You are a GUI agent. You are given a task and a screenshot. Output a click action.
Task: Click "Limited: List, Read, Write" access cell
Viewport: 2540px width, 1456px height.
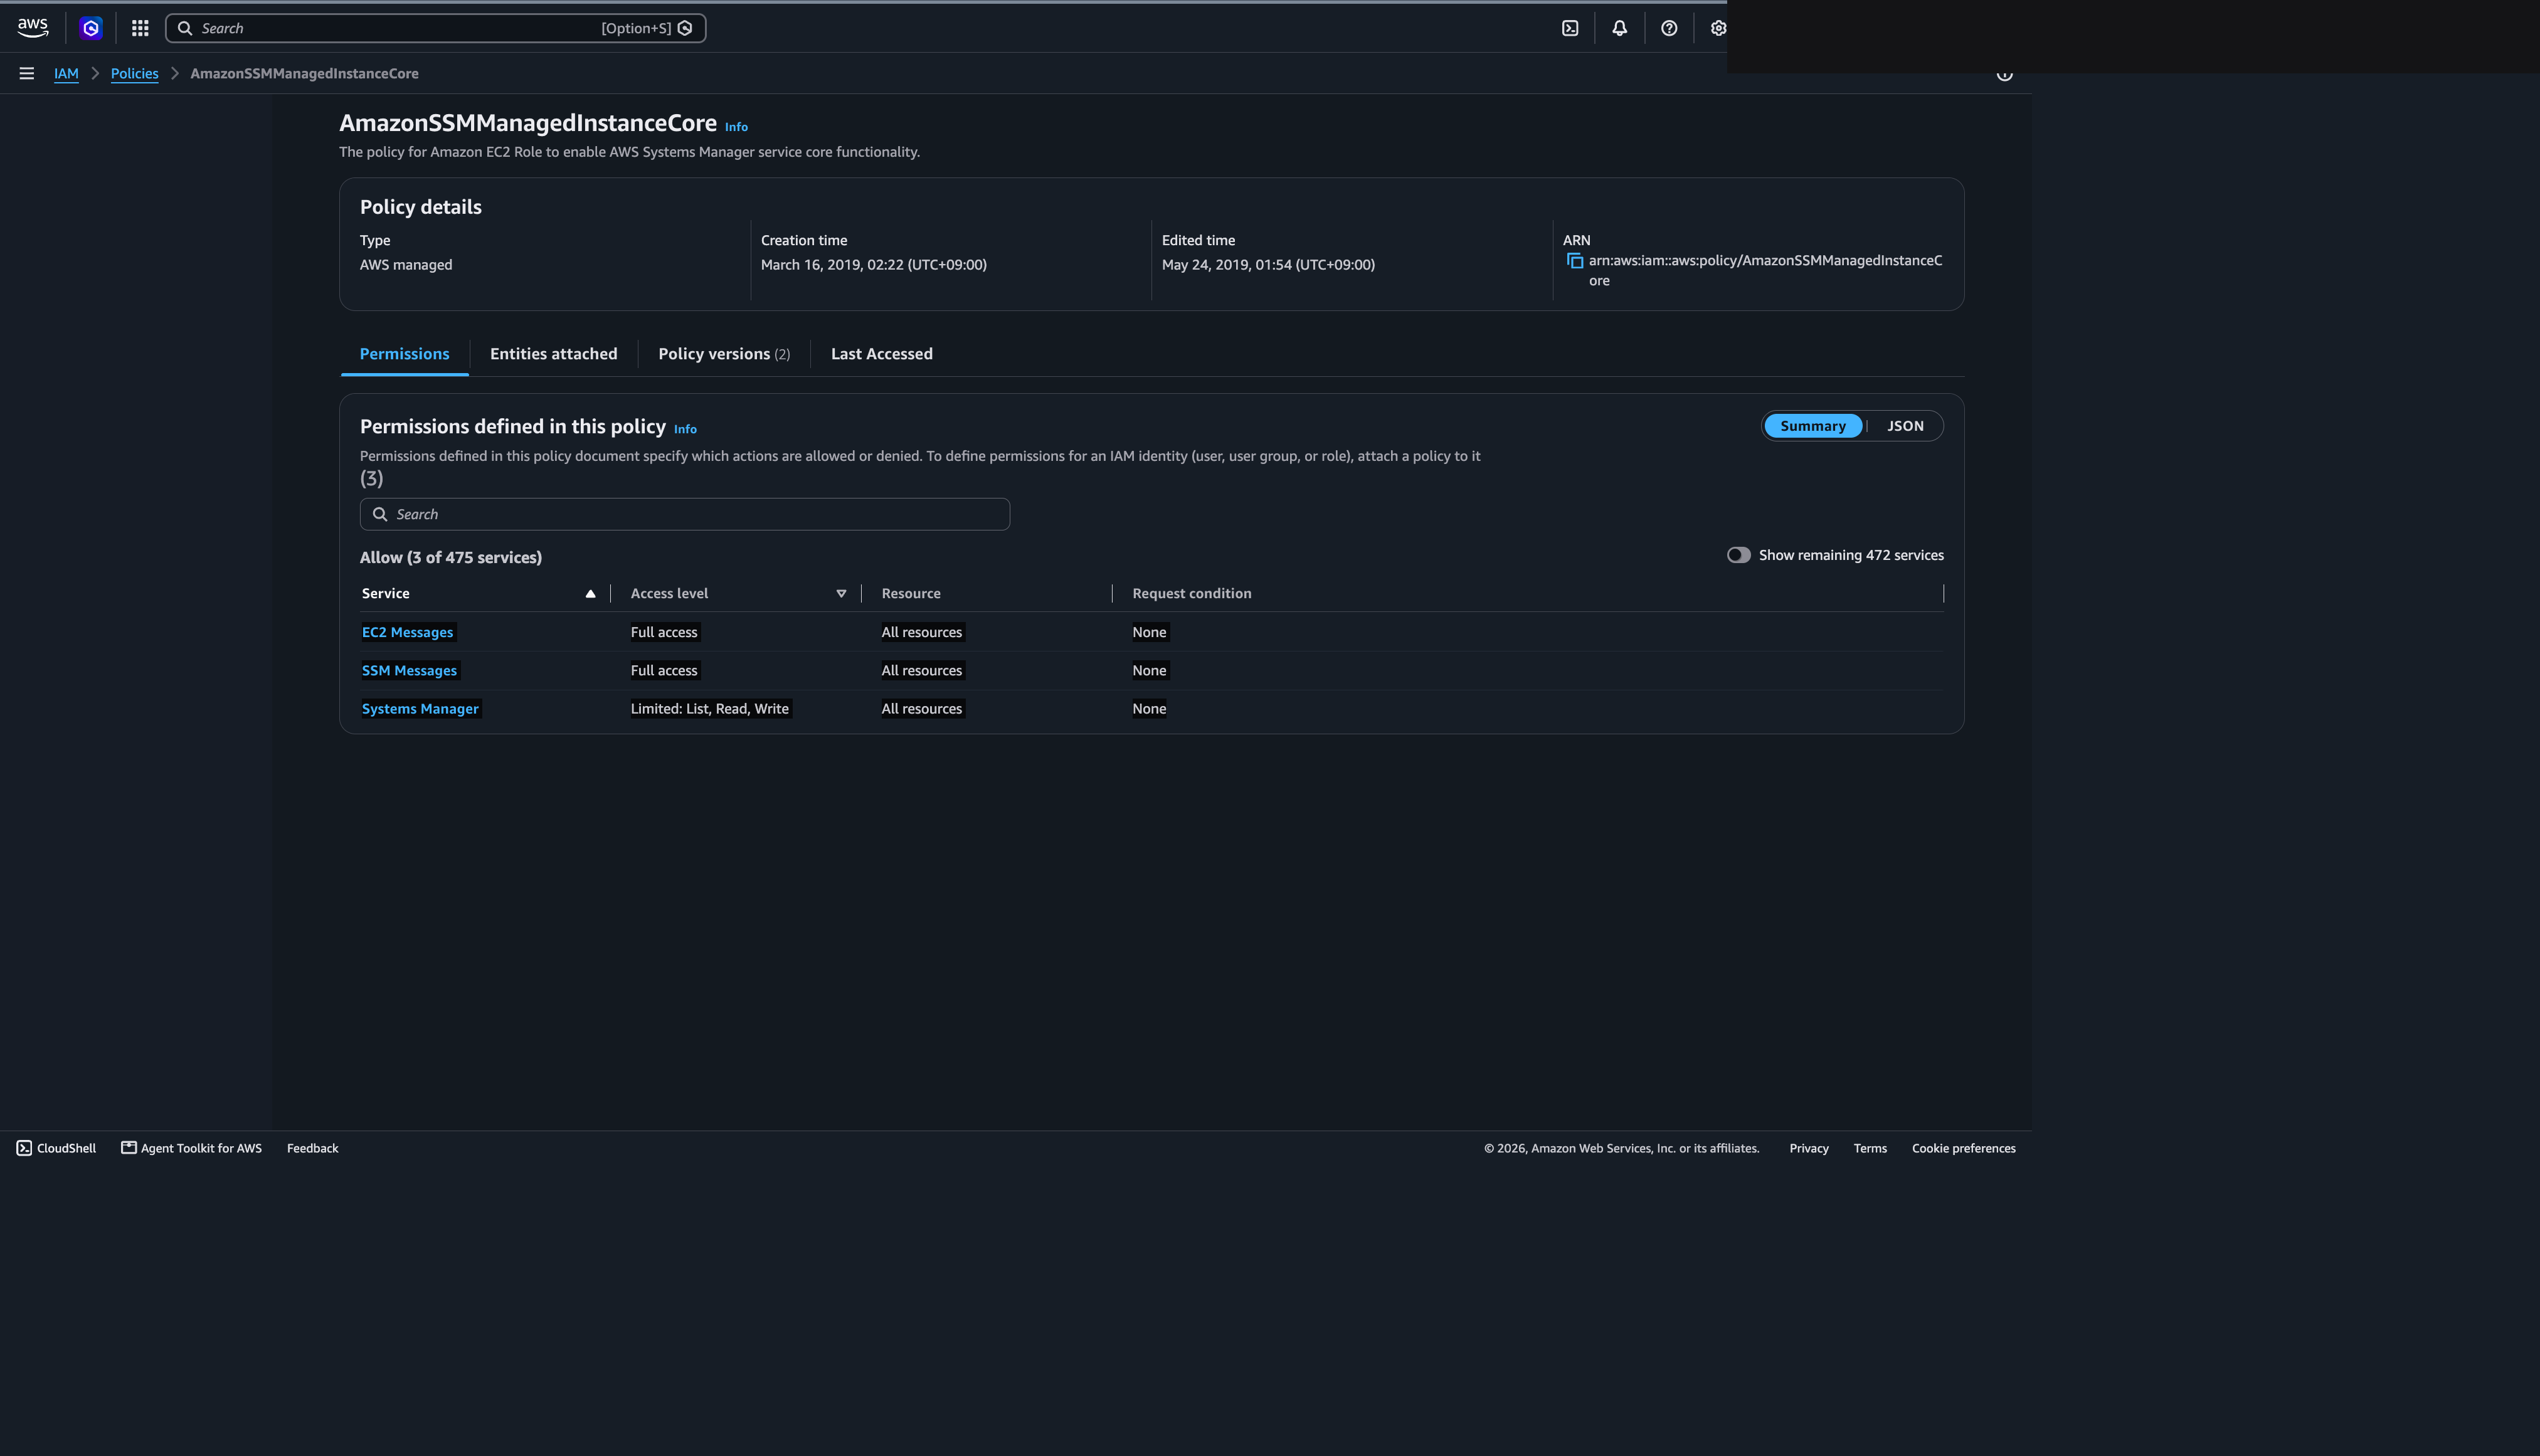(709, 709)
